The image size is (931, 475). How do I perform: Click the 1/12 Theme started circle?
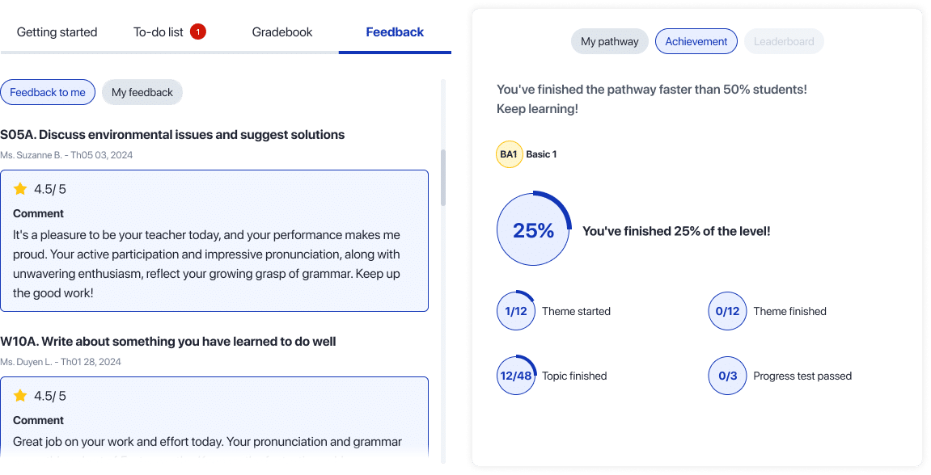516,311
